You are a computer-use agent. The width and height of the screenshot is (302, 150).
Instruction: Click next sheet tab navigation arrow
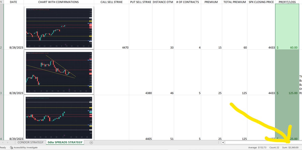(8, 142)
